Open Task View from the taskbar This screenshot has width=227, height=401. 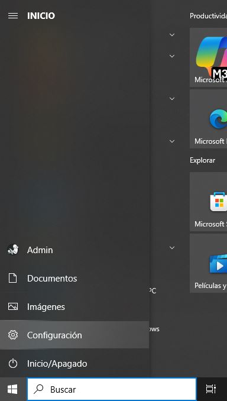pyautogui.click(x=211, y=389)
